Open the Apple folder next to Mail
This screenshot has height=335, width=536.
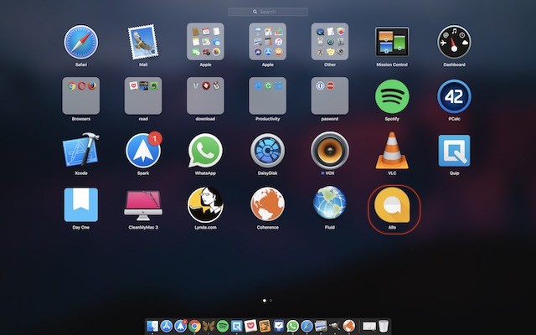pyautogui.click(x=205, y=42)
